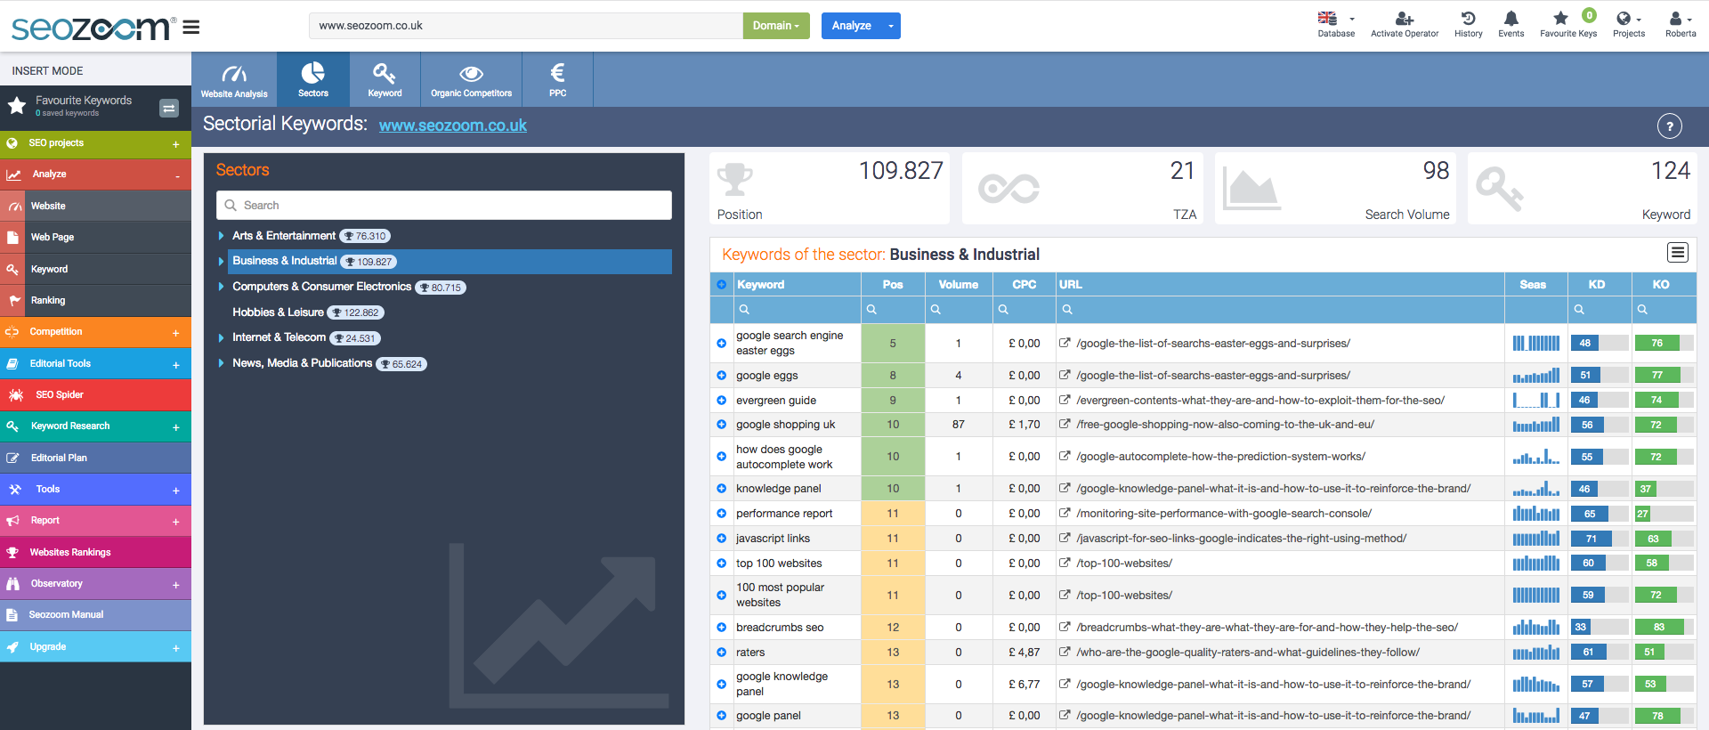Open the Analyze button dropdown arrow
Viewport: 1709px width, 730px height.
[891, 26]
